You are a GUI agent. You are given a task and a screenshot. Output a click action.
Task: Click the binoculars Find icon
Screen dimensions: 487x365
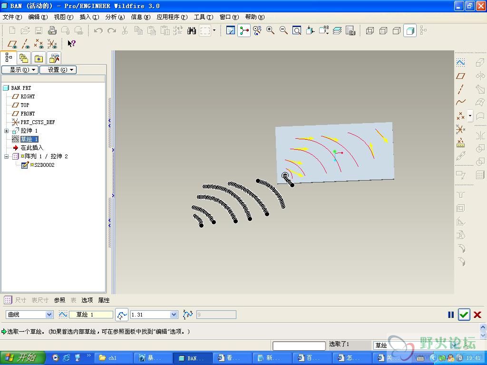click(x=192, y=30)
